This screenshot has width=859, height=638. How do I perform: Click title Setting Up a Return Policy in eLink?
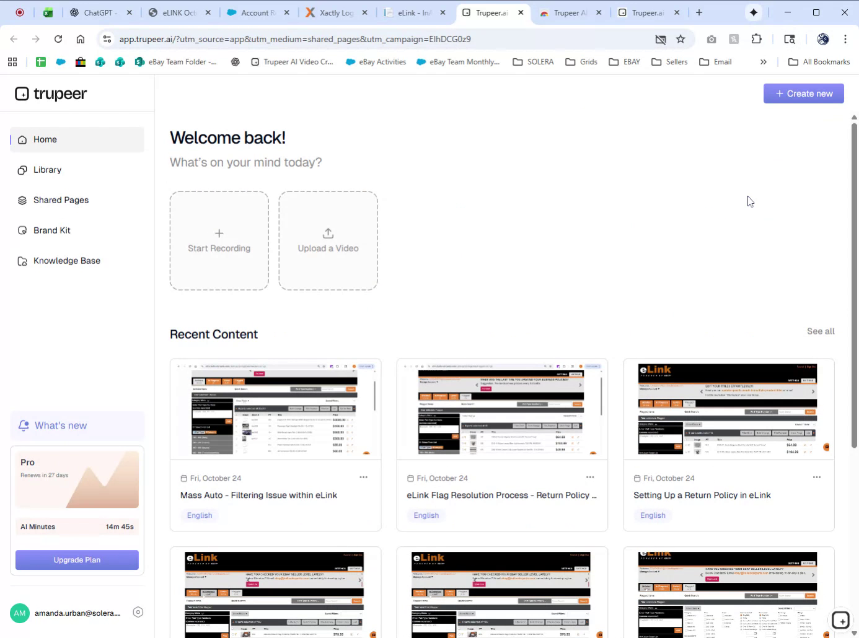pyautogui.click(x=702, y=495)
